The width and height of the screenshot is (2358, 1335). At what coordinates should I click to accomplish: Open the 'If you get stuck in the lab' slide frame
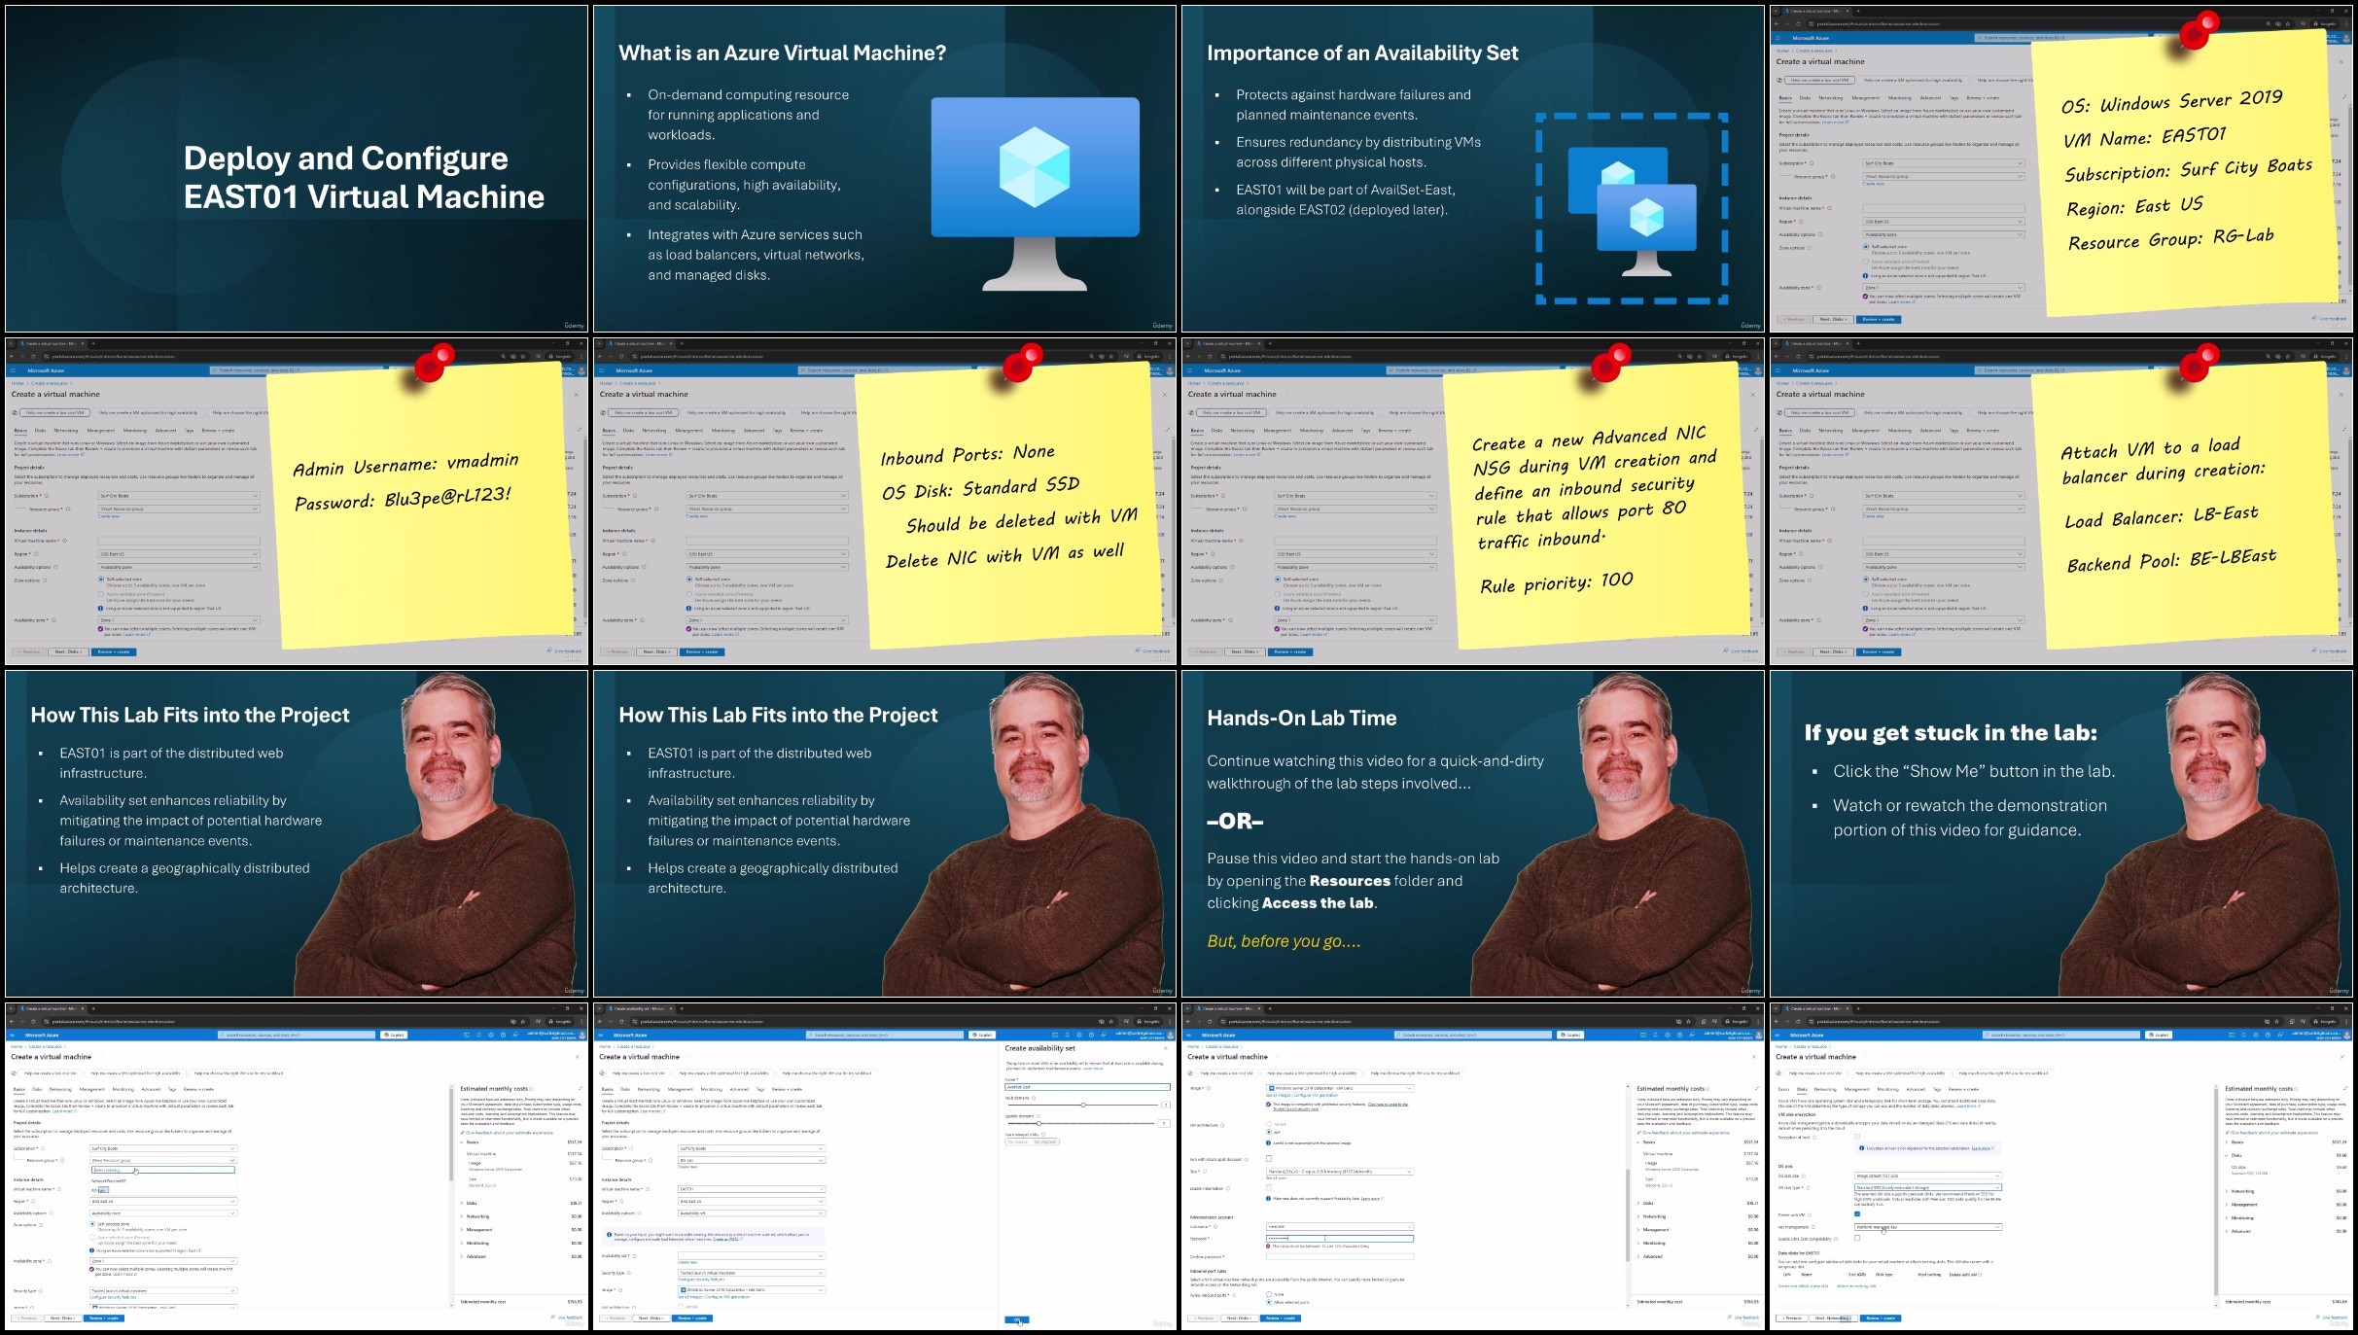tap(2061, 833)
